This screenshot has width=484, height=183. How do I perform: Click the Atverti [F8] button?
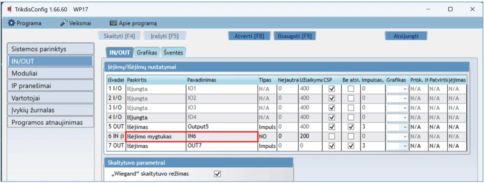point(249,36)
